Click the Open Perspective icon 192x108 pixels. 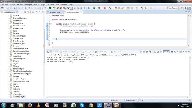181,8
